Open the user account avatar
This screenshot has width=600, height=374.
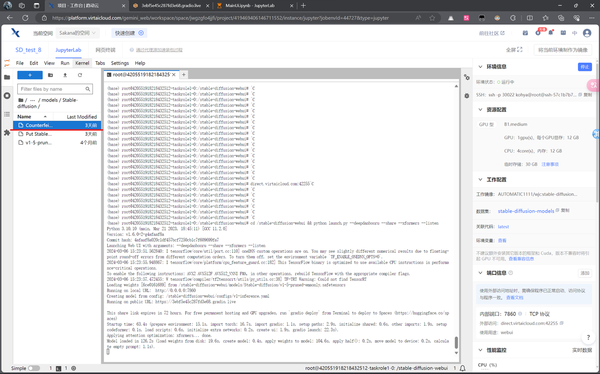click(587, 33)
